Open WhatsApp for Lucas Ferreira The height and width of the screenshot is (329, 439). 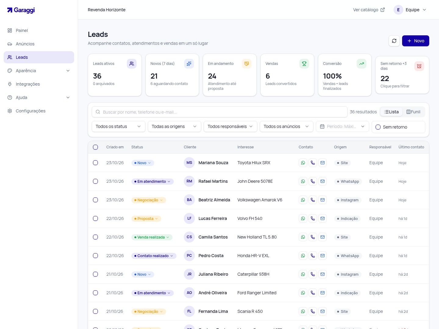(x=303, y=218)
